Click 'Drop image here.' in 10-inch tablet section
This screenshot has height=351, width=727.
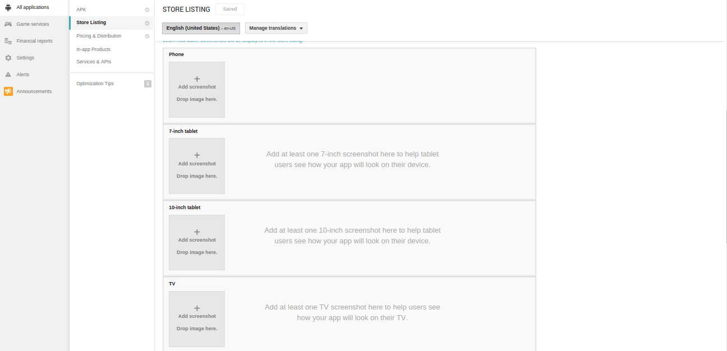coord(197,252)
